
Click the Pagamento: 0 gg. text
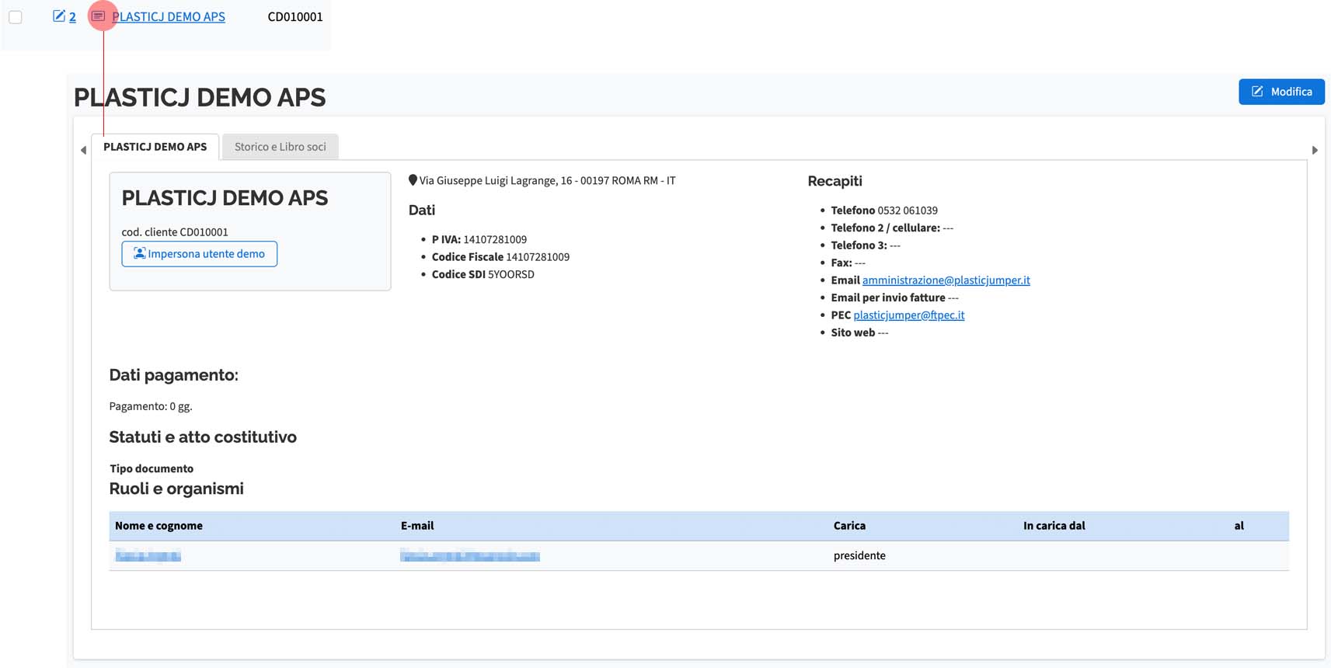click(x=151, y=406)
